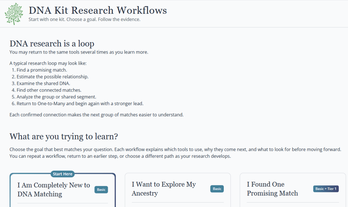Image resolution: width=348 pixels, height=207 pixels.
Task: Click the Return to One-to-Many step
Action: pyautogui.click(x=80, y=103)
